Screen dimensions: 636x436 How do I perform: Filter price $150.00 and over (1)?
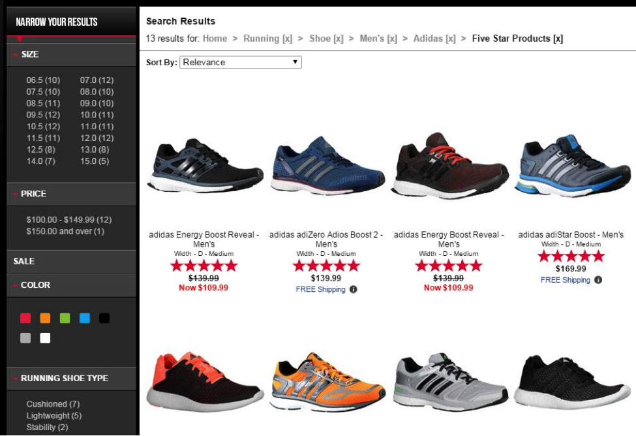point(65,232)
